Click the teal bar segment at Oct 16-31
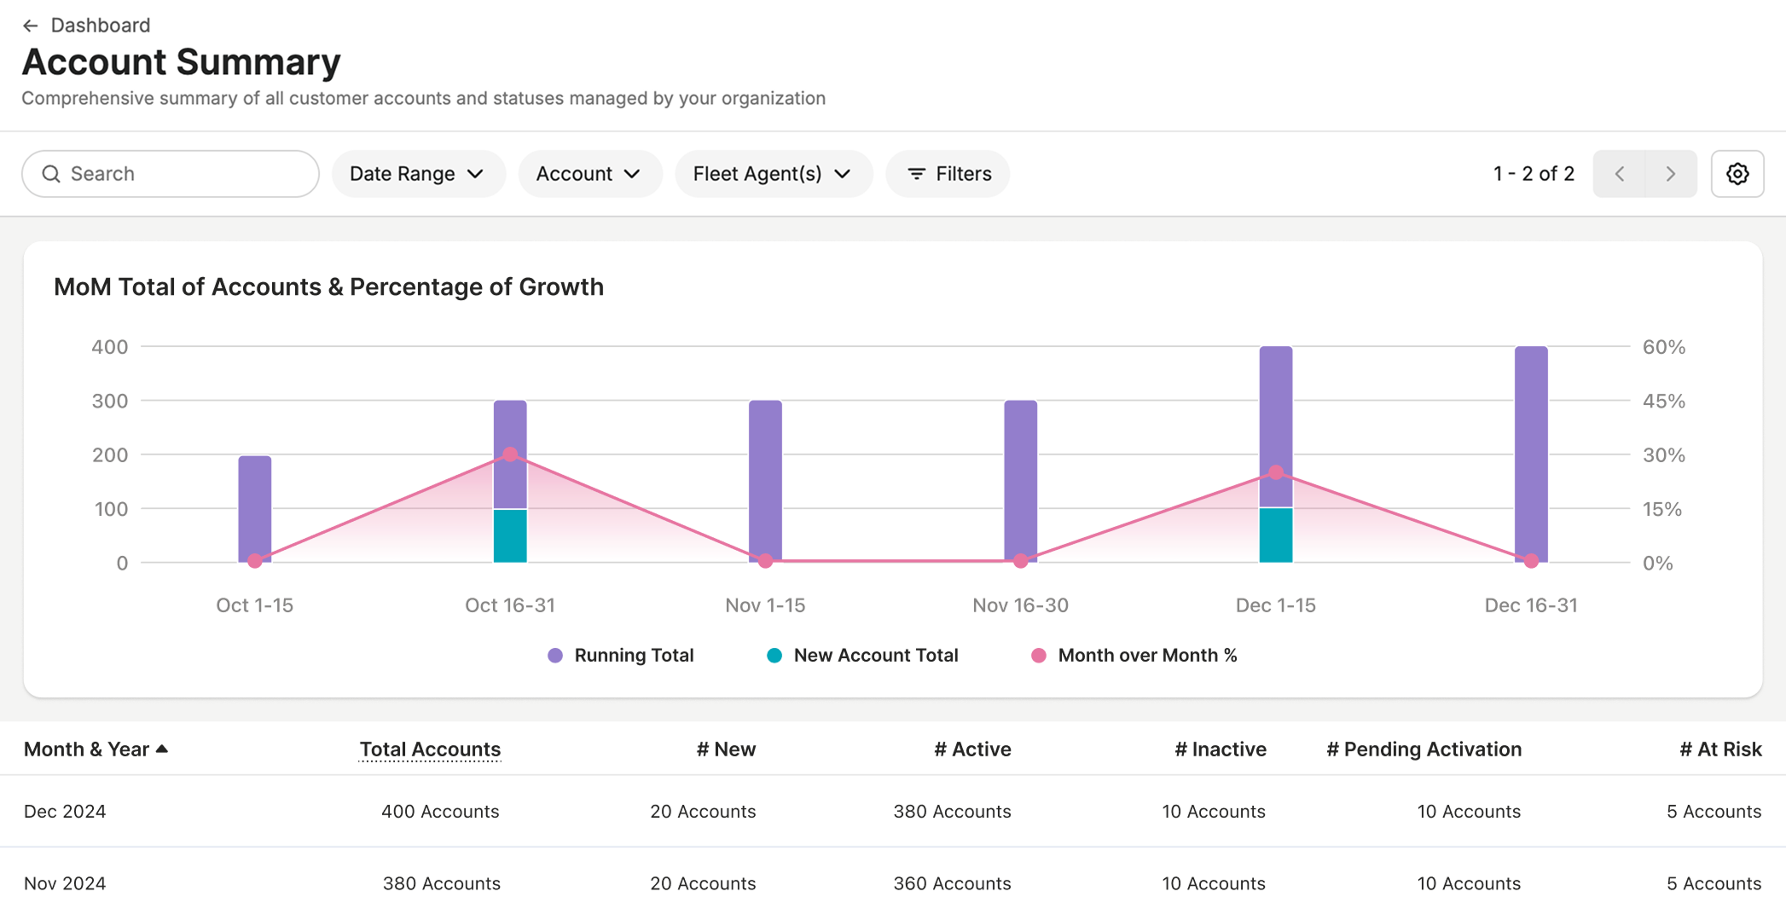Screen dimensions: 1786x914 coord(510,535)
